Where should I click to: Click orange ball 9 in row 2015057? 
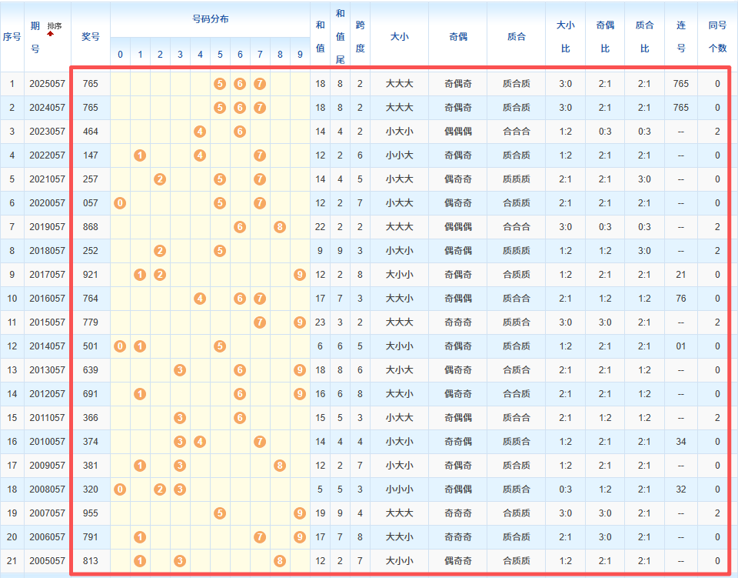click(300, 322)
